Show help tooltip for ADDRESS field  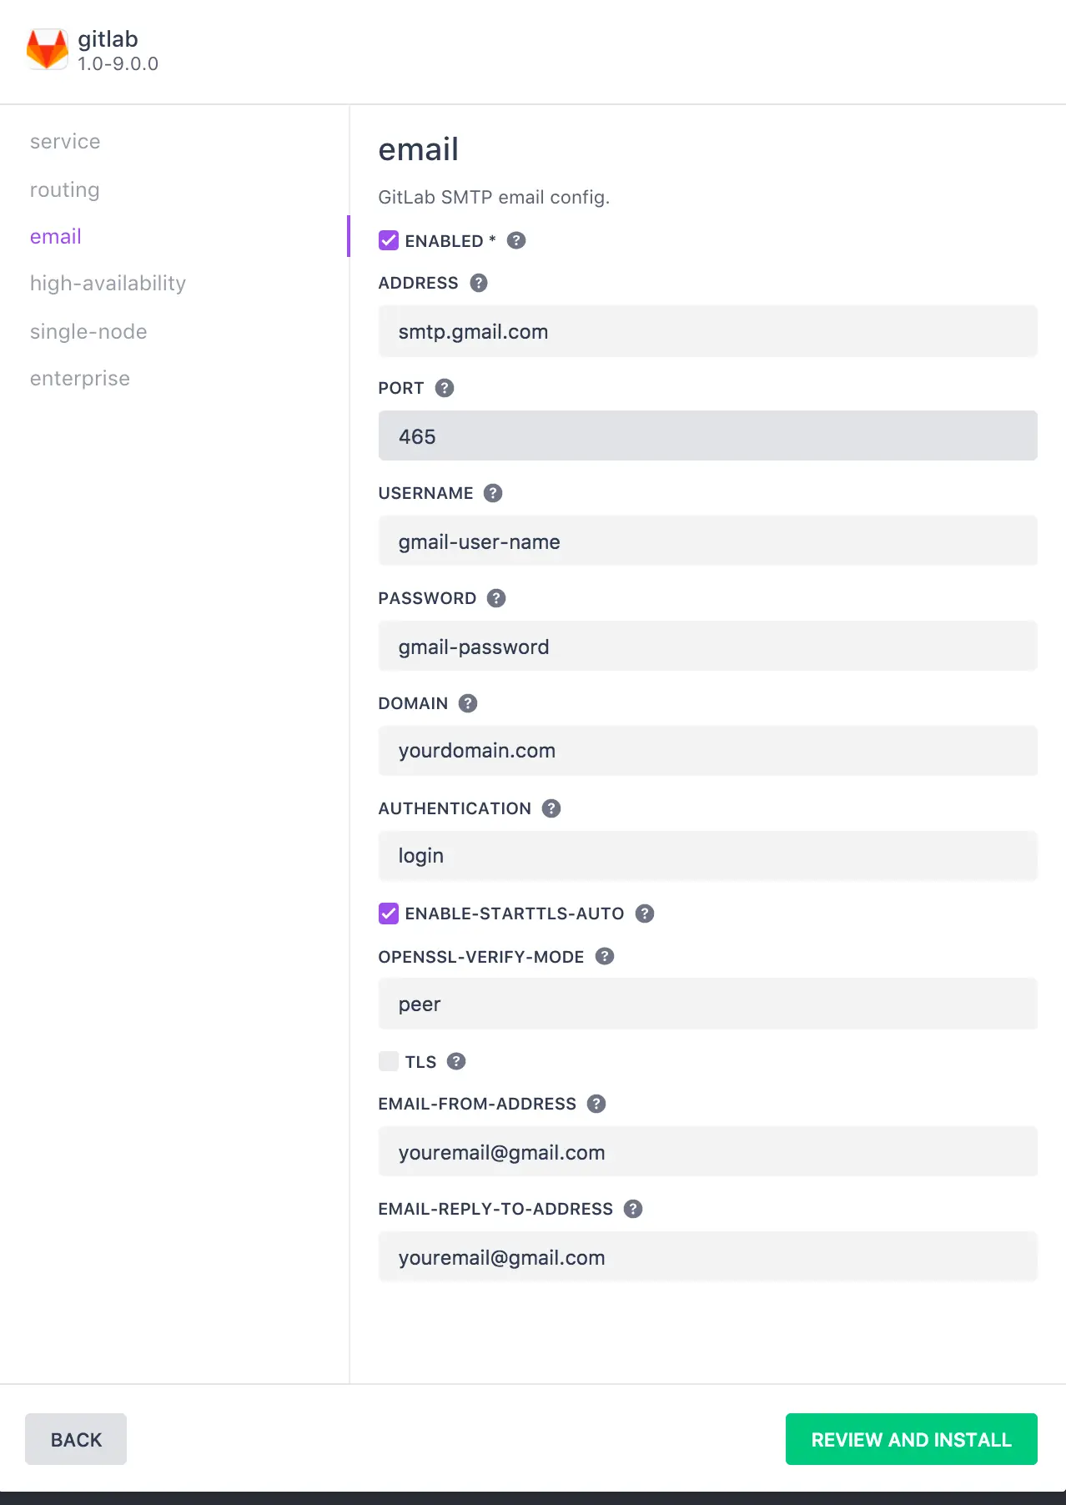[479, 283]
